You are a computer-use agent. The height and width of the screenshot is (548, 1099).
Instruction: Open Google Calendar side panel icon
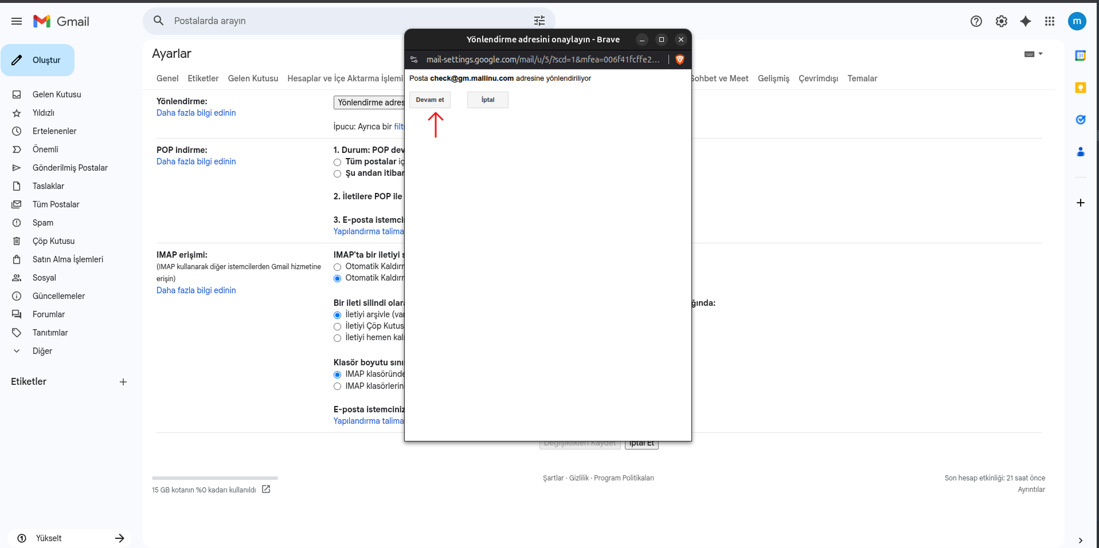[1081, 56]
